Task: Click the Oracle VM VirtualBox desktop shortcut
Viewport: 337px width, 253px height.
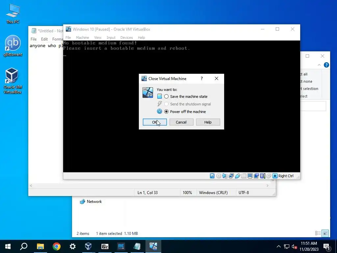Action: tap(13, 81)
